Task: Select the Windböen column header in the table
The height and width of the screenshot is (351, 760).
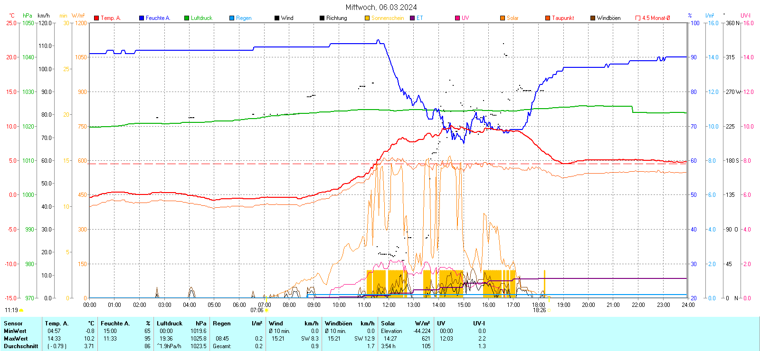Action: (x=339, y=323)
